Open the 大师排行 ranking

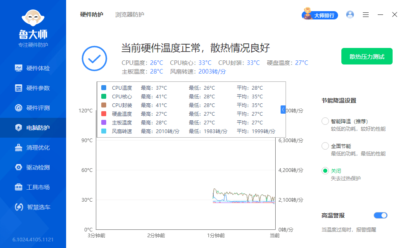320,14
